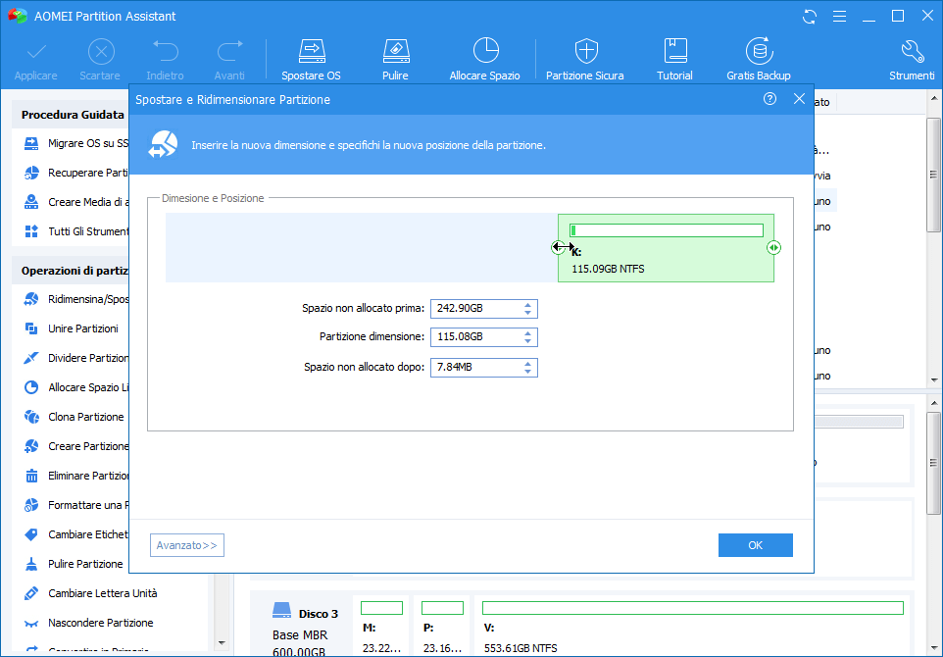
Task: Increase Spazio non allocato dopo value
Action: point(527,363)
